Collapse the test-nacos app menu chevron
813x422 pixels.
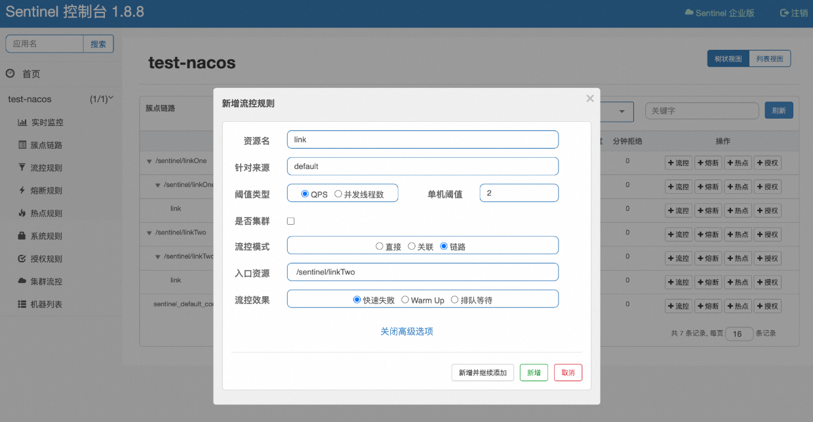tap(110, 98)
